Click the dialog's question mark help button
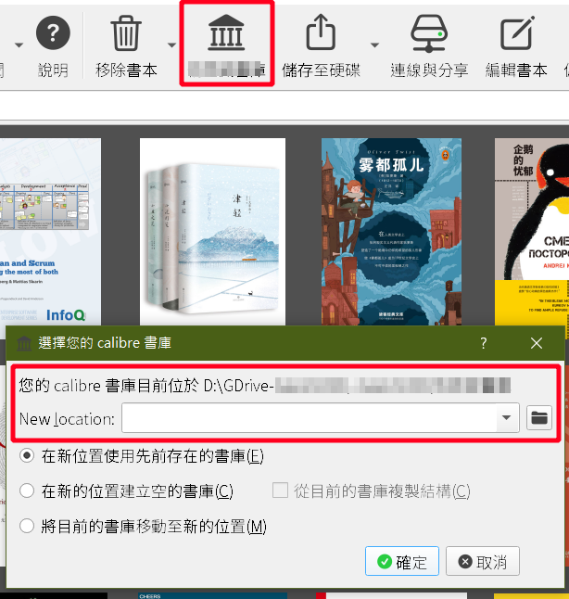The width and height of the screenshot is (569, 599). [x=483, y=343]
